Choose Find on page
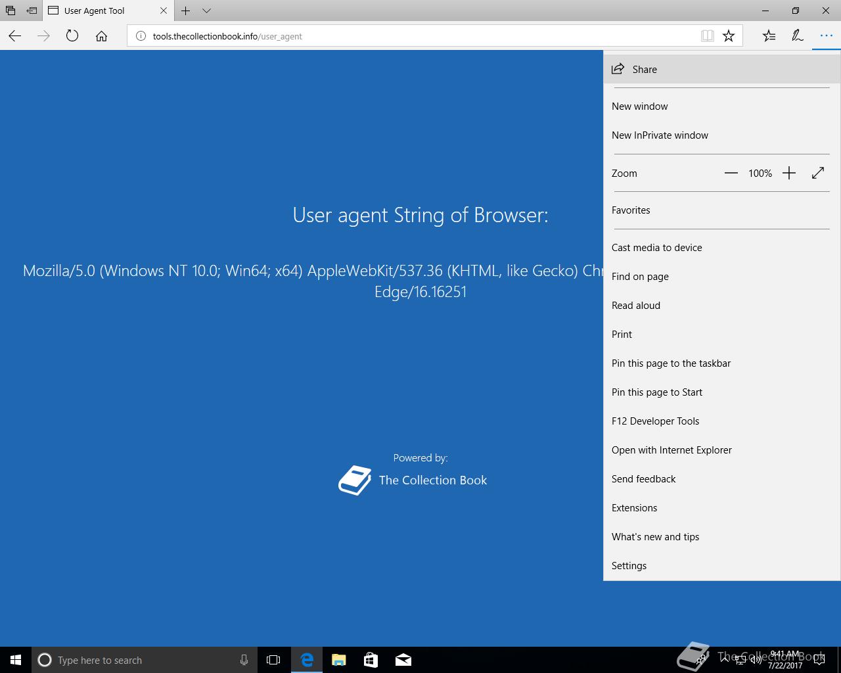This screenshot has height=673, width=841. (x=721, y=276)
